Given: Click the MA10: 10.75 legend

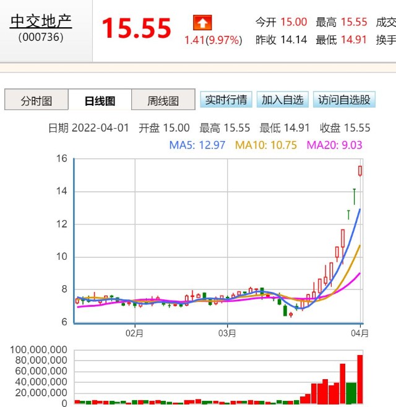Looking at the screenshot, I should (x=266, y=145).
